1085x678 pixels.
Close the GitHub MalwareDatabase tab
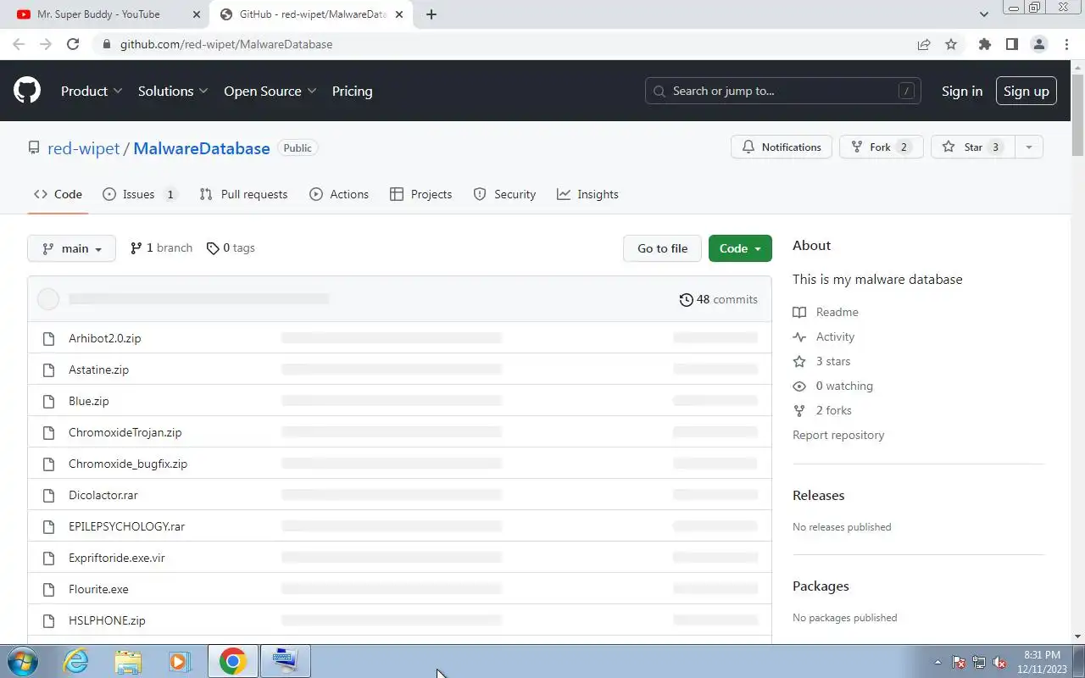[399, 14]
